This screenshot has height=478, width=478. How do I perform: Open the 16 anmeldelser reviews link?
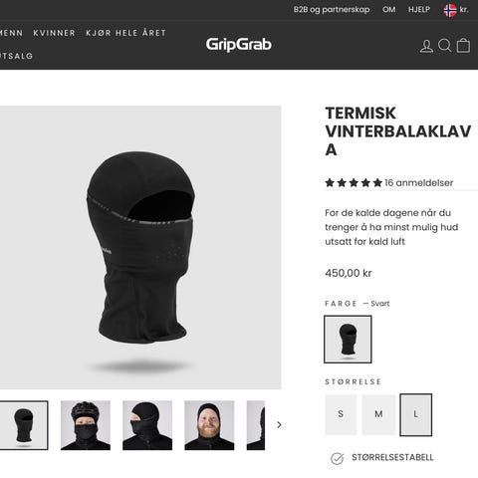[x=419, y=182]
